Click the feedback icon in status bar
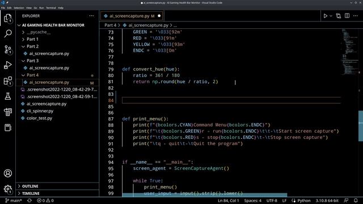This screenshot has width=363, height=204. [x=346, y=201]
